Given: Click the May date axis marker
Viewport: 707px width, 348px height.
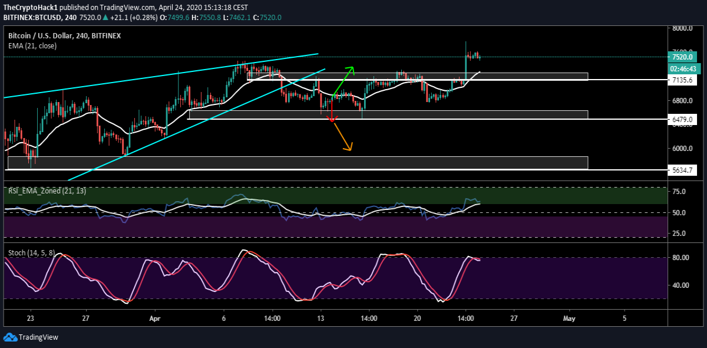Looking at the screenshot, I should click(569, 317).
